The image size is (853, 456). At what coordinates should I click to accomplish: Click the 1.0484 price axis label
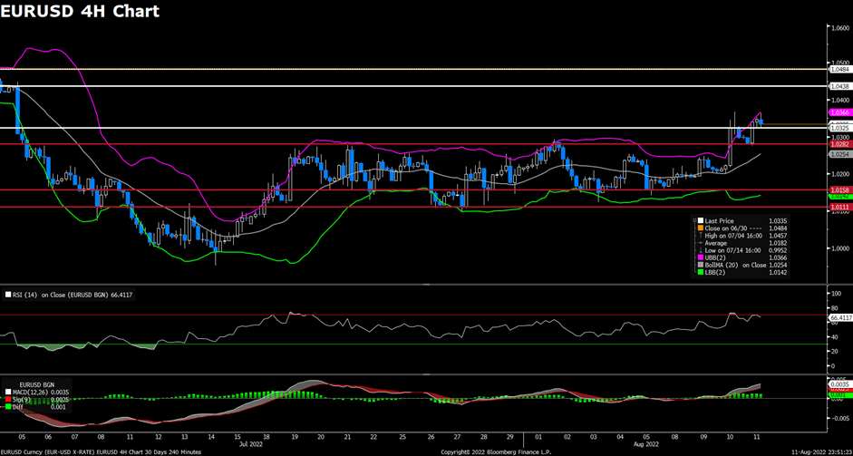(838, 69)
